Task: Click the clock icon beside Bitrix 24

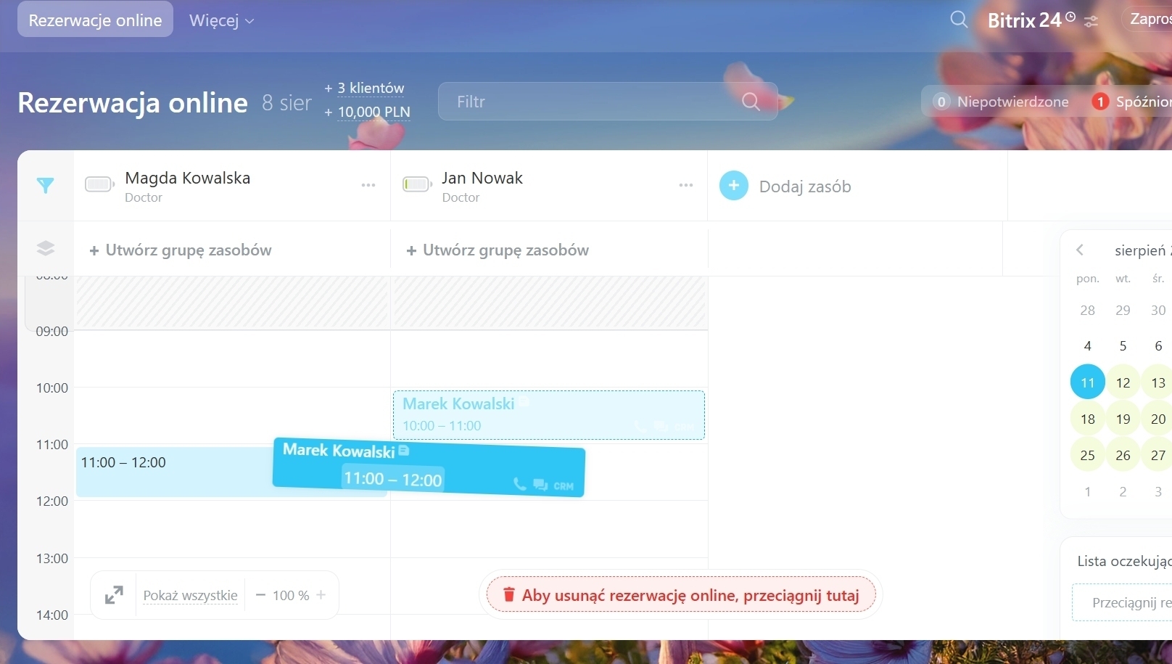Action: point(1070,16)
